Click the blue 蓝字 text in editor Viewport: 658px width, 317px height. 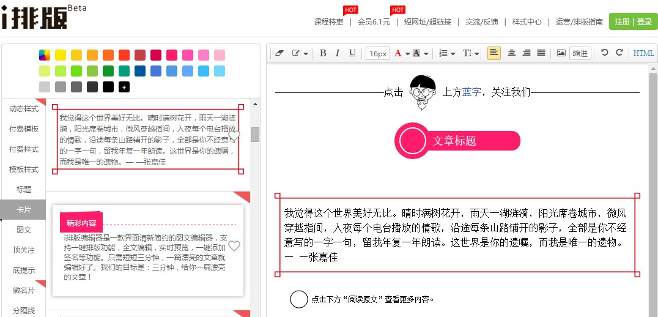(x=471, y=92)
